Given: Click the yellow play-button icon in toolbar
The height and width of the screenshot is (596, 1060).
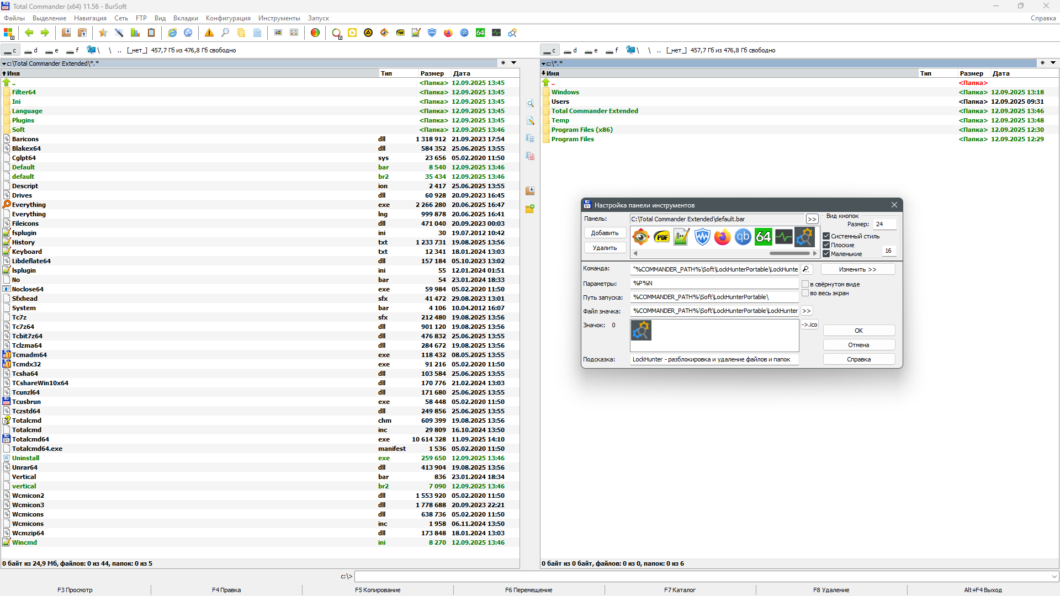Looking at the screenshot, I should click(x=352, y=33).
